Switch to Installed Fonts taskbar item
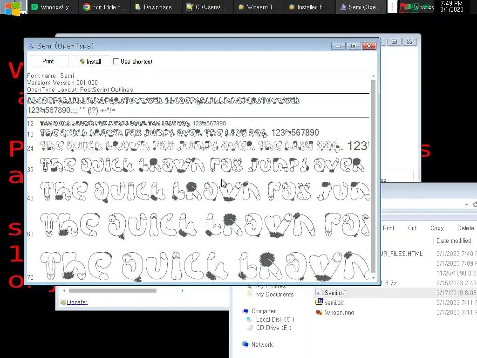 (x=310, y=7)
